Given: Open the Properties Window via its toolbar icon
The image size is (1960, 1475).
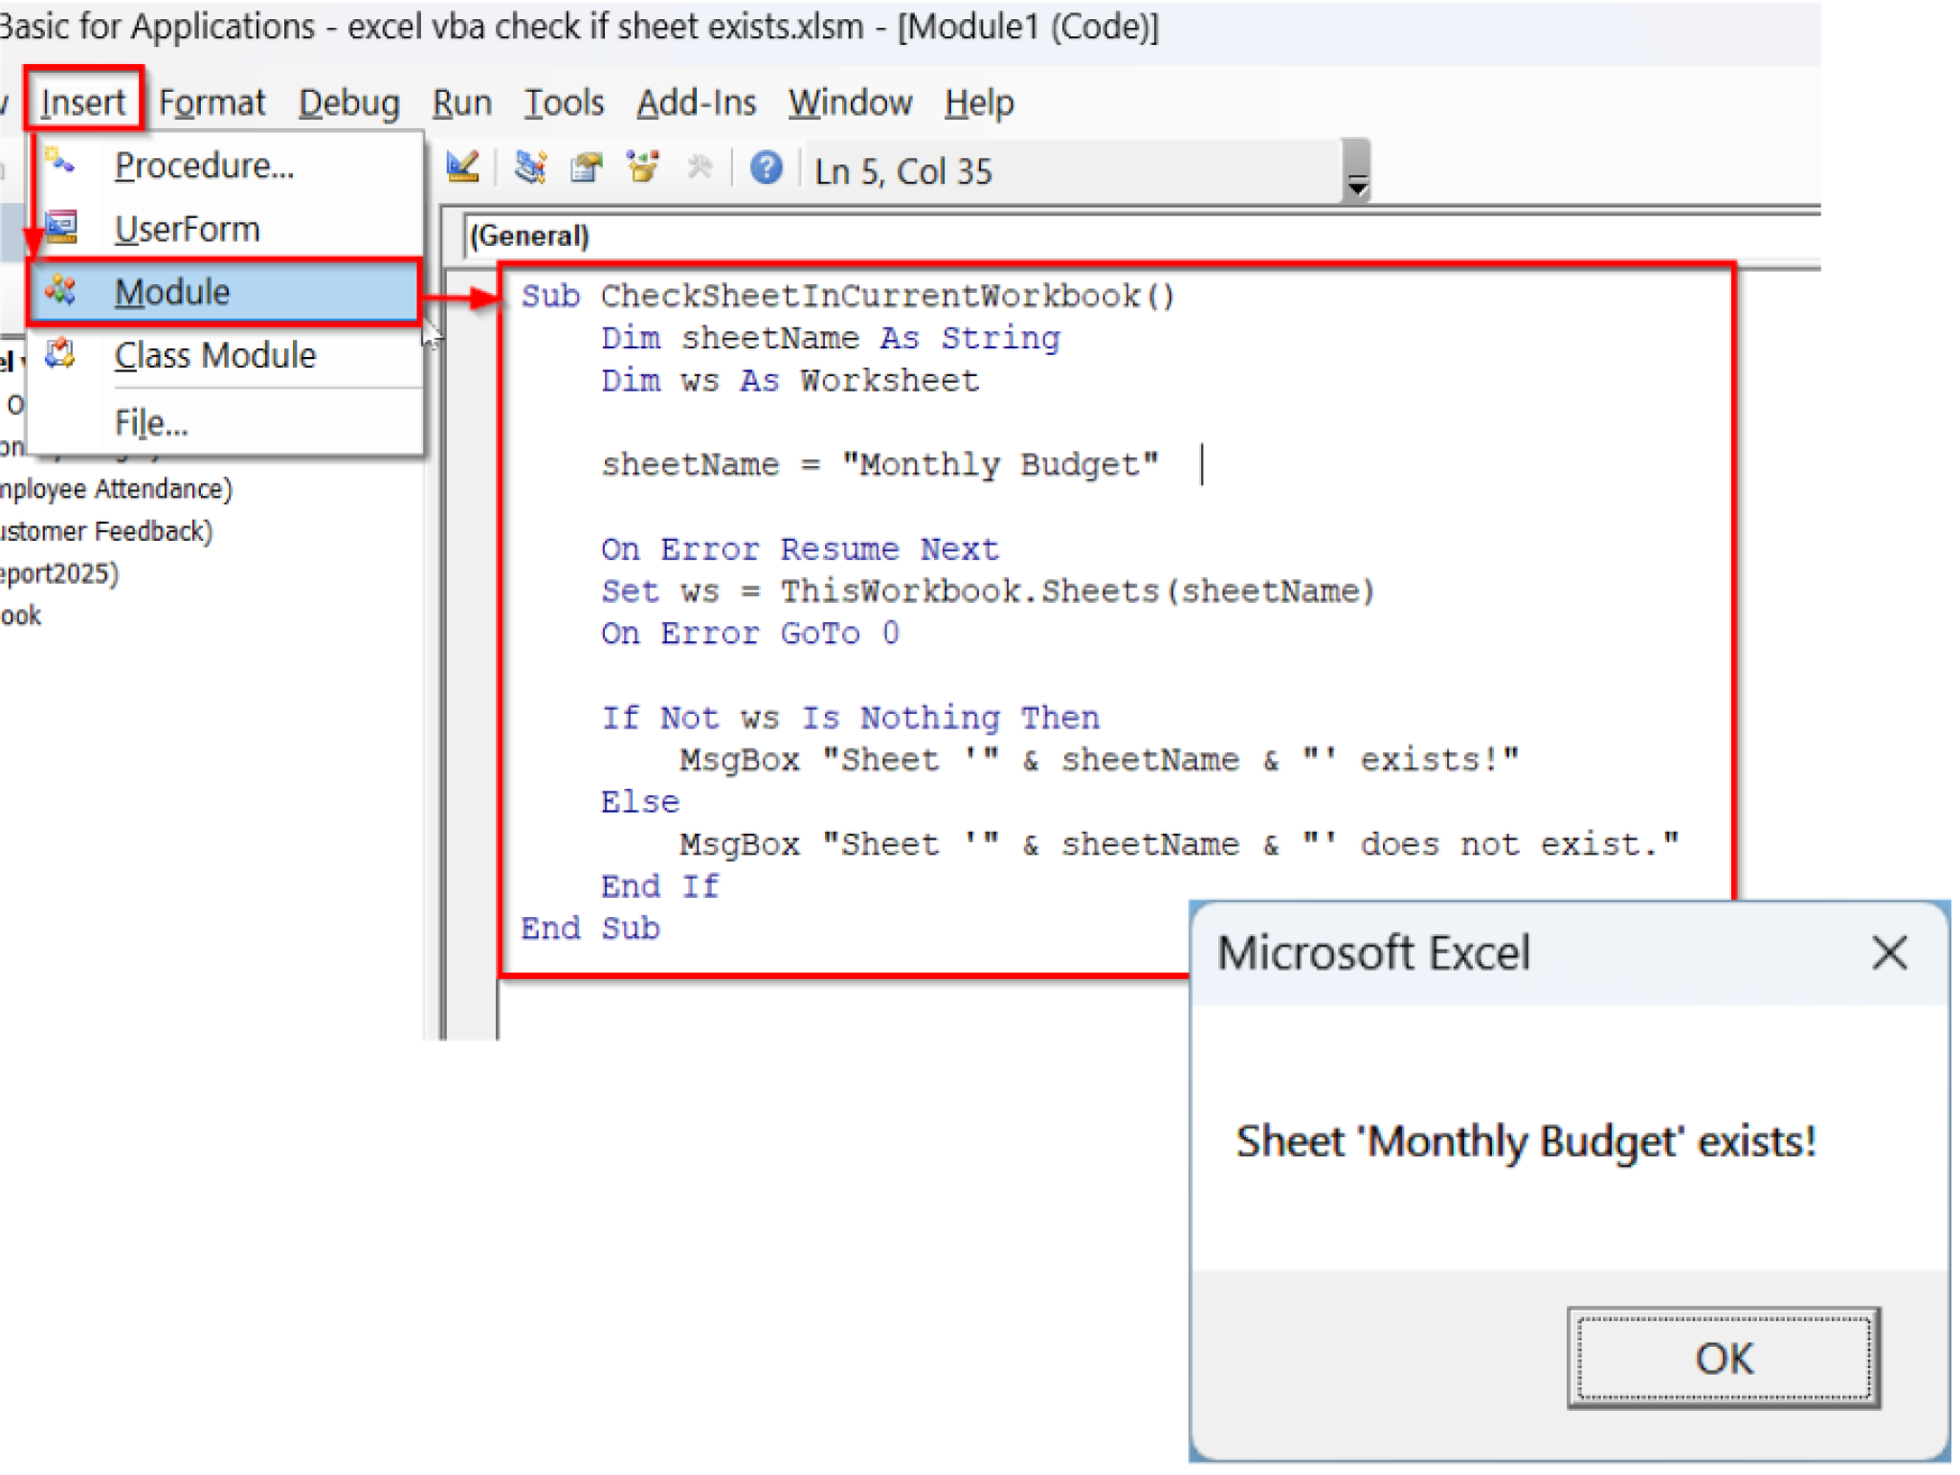Looking at the screenshot, I should pos(588,168).
